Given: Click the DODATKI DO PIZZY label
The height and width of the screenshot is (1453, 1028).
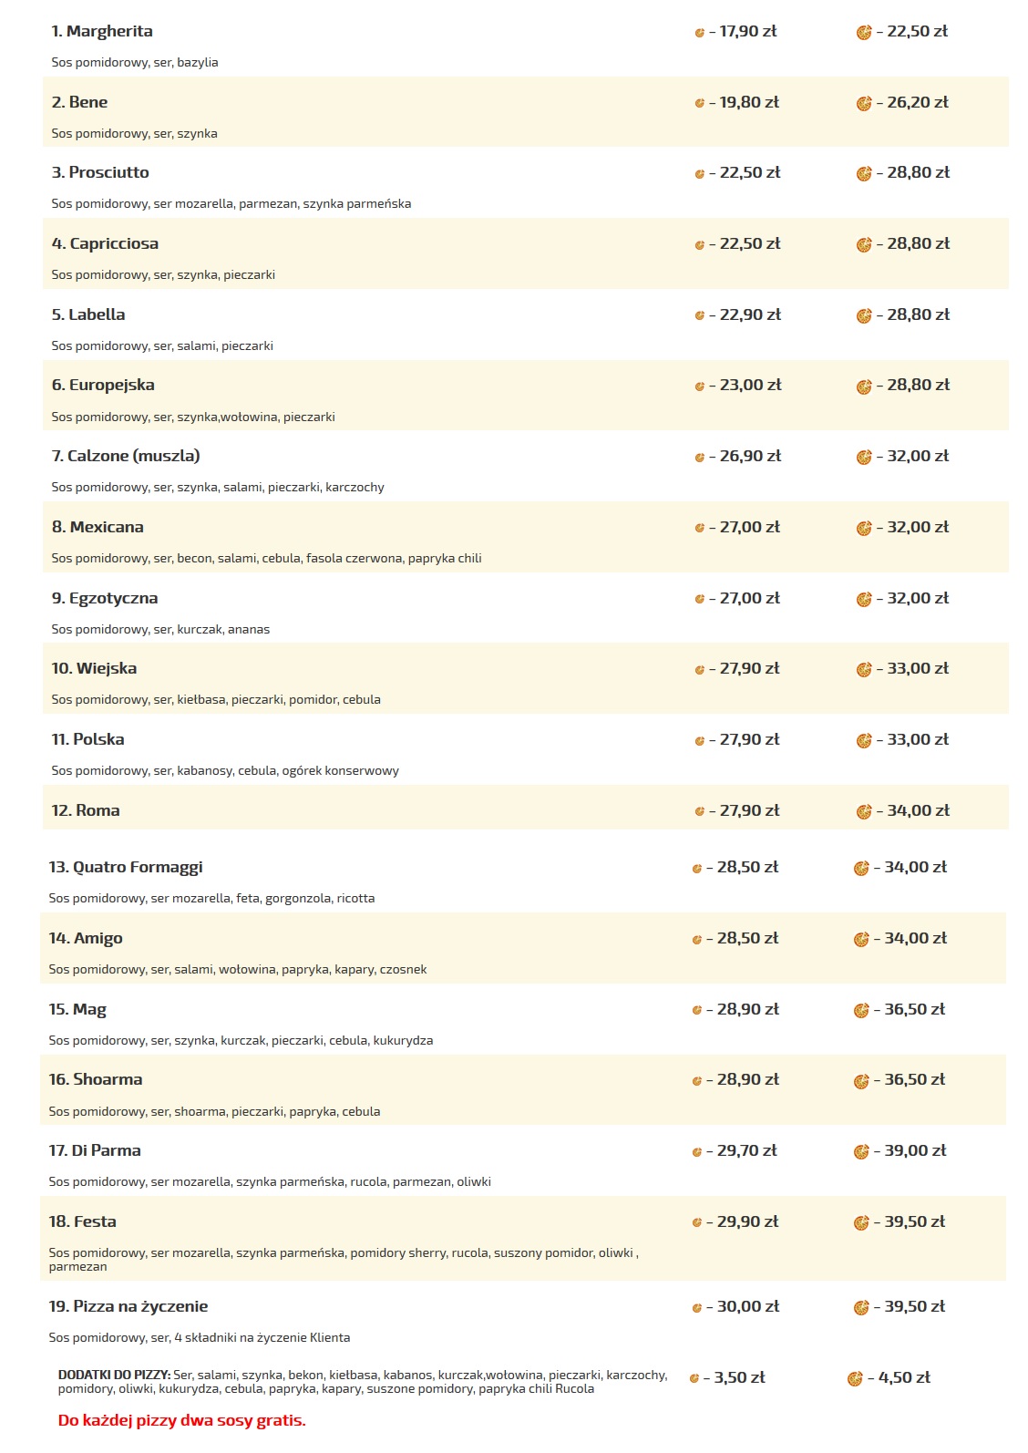Looking at the screenshot, I should click(114, 1375).
